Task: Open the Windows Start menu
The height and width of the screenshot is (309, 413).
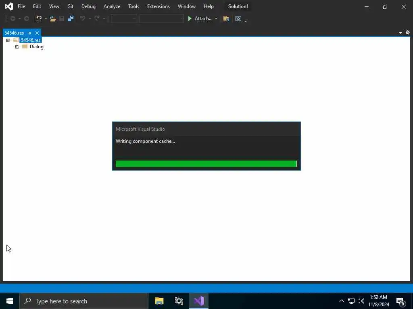Action: tap(10, 301)
